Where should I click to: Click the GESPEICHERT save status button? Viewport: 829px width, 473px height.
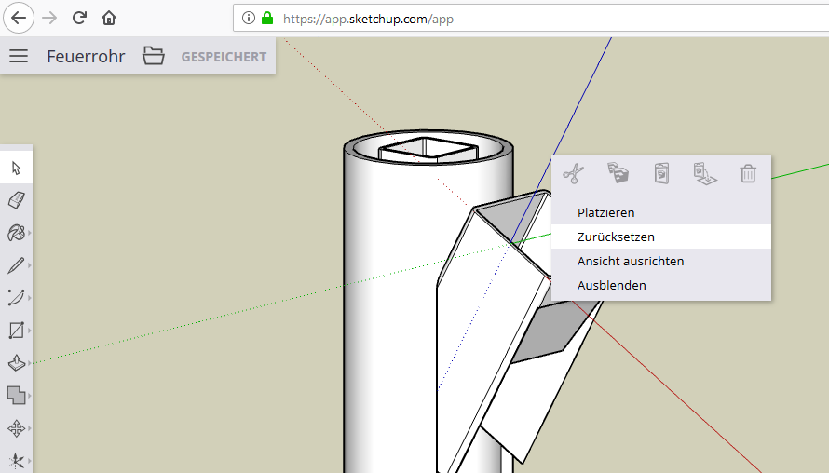(x=224, y=57)
